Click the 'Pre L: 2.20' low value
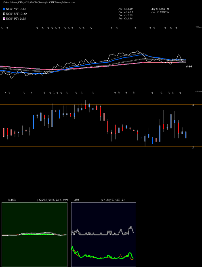 coord(126,15)
